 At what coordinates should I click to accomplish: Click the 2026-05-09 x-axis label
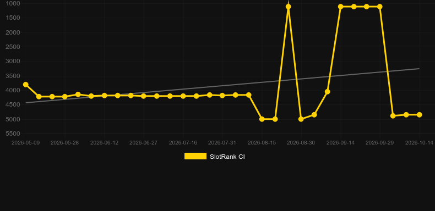25,143
